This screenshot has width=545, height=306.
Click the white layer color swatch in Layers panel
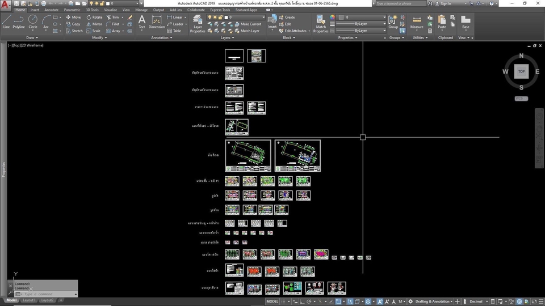click(x=227, y=17)
